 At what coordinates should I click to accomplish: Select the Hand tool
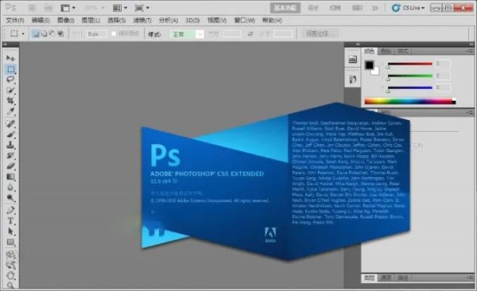10,276
